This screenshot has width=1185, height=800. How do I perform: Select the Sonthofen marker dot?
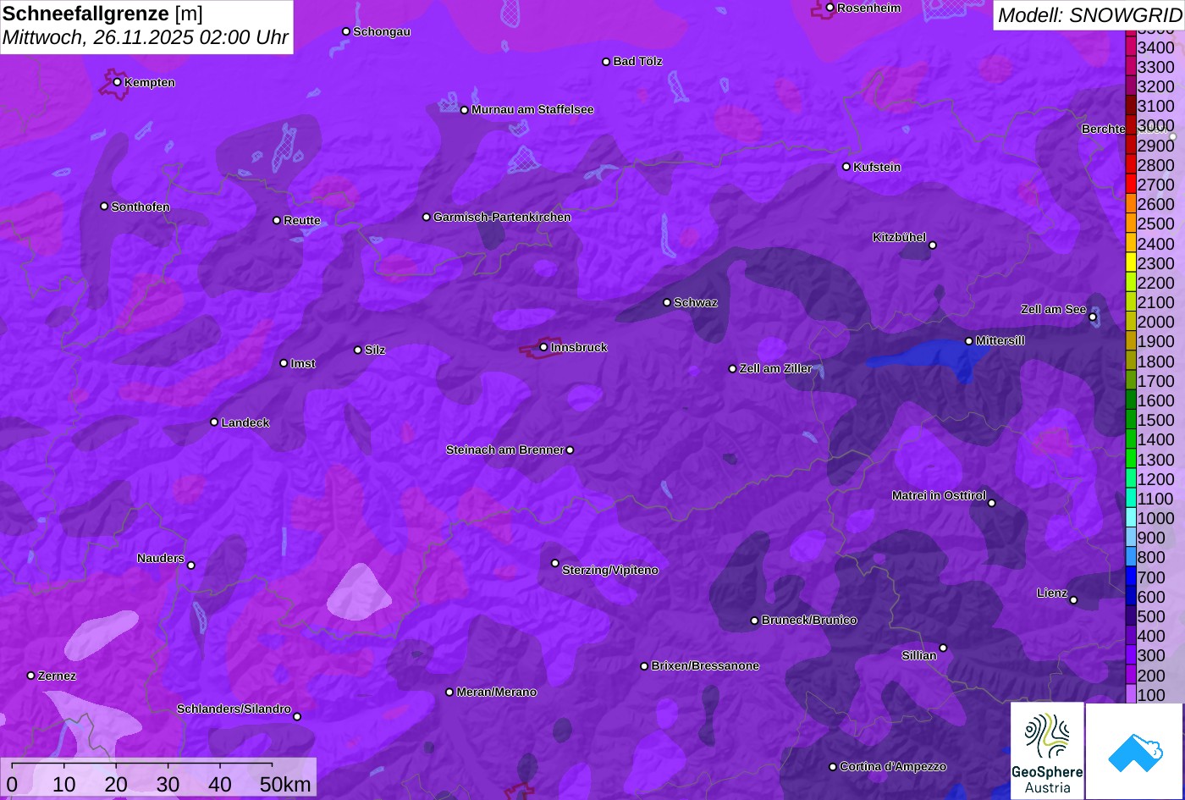(x=104, y=207)
